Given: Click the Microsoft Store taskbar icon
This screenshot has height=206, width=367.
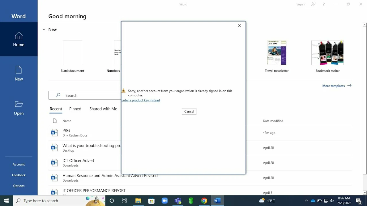Looking at the screenshot, I should point(151,201).
